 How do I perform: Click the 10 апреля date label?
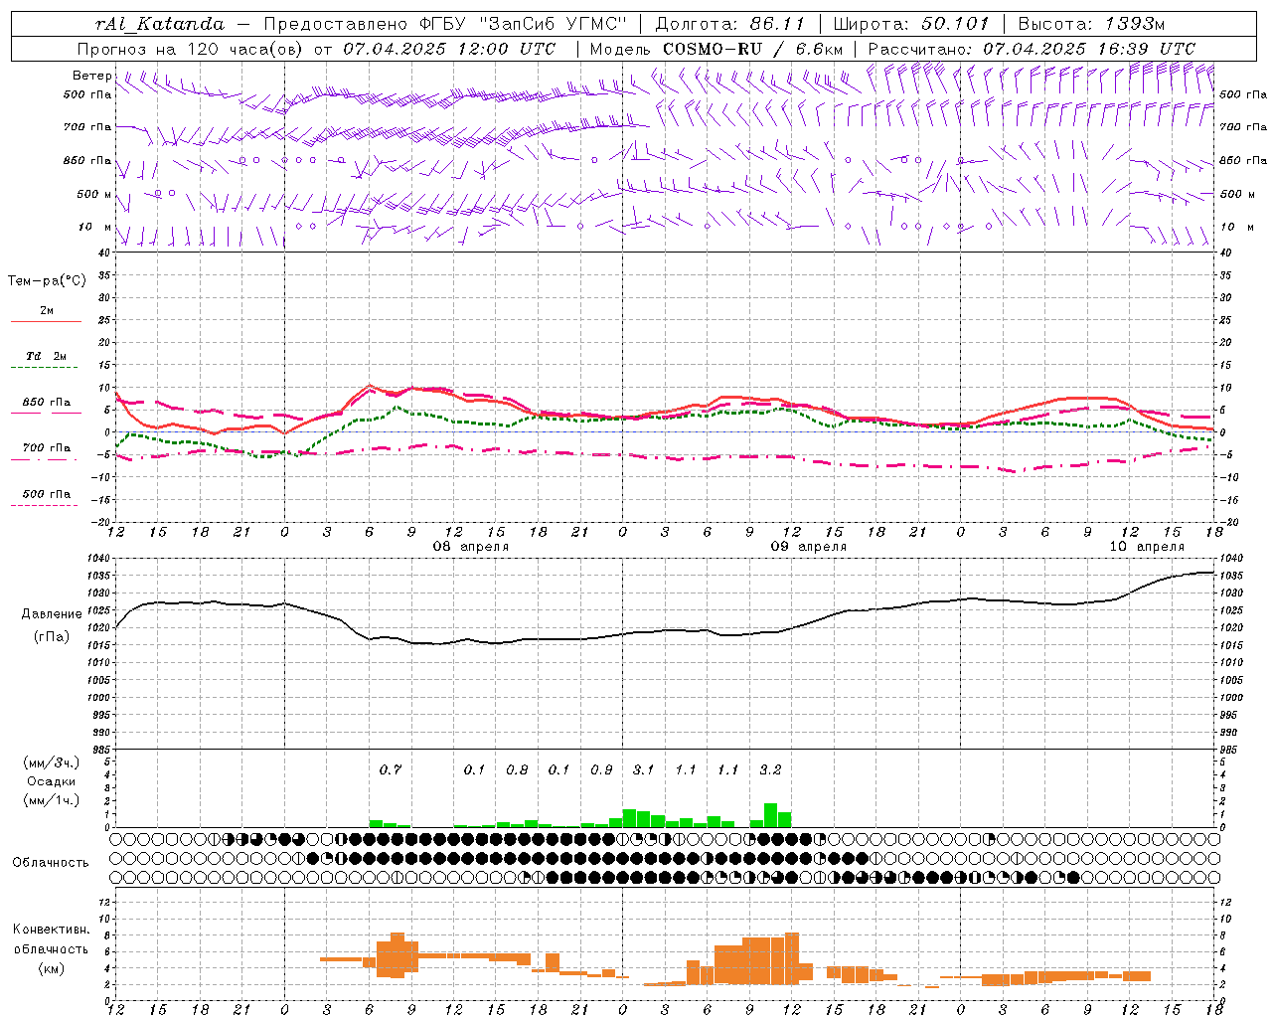(1147, 547)
